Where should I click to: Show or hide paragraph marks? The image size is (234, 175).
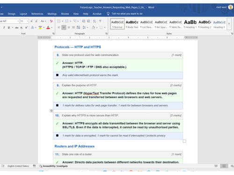(100, 21)
